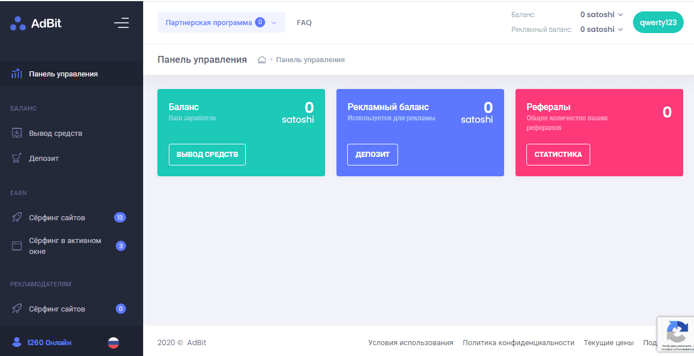Click the user icon next to 1260 Онлайн
This screenshot has height=356, width=694.
[x=17, y=341]
